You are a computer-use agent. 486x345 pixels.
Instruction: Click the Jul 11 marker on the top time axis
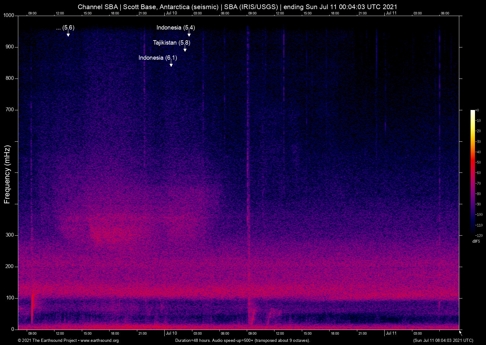click(x=391, y=13)
